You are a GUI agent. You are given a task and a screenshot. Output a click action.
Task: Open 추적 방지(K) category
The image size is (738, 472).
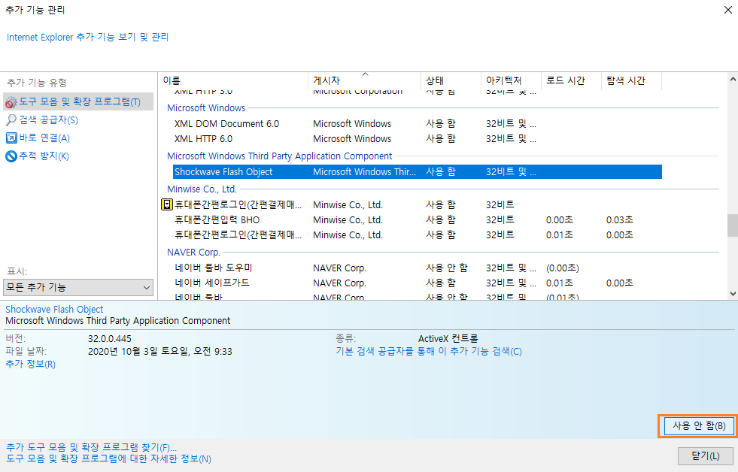pos(44,156)
